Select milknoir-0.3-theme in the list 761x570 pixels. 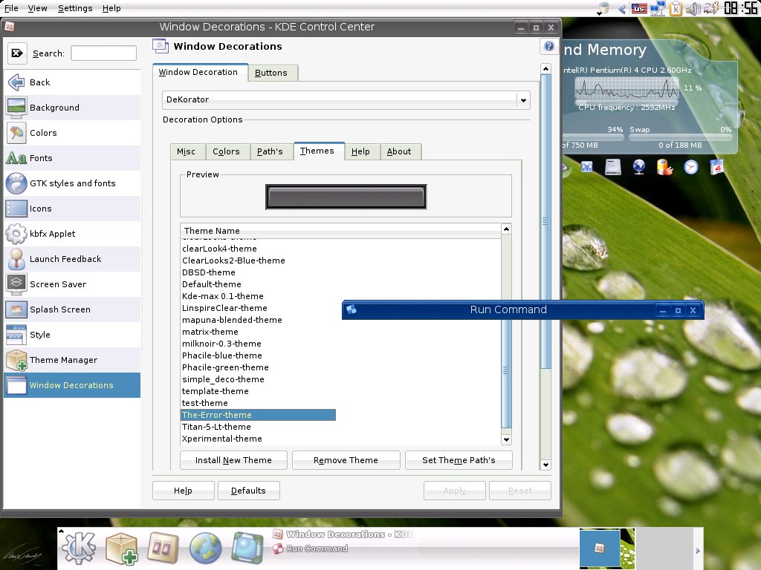click(x=221, y=344)
